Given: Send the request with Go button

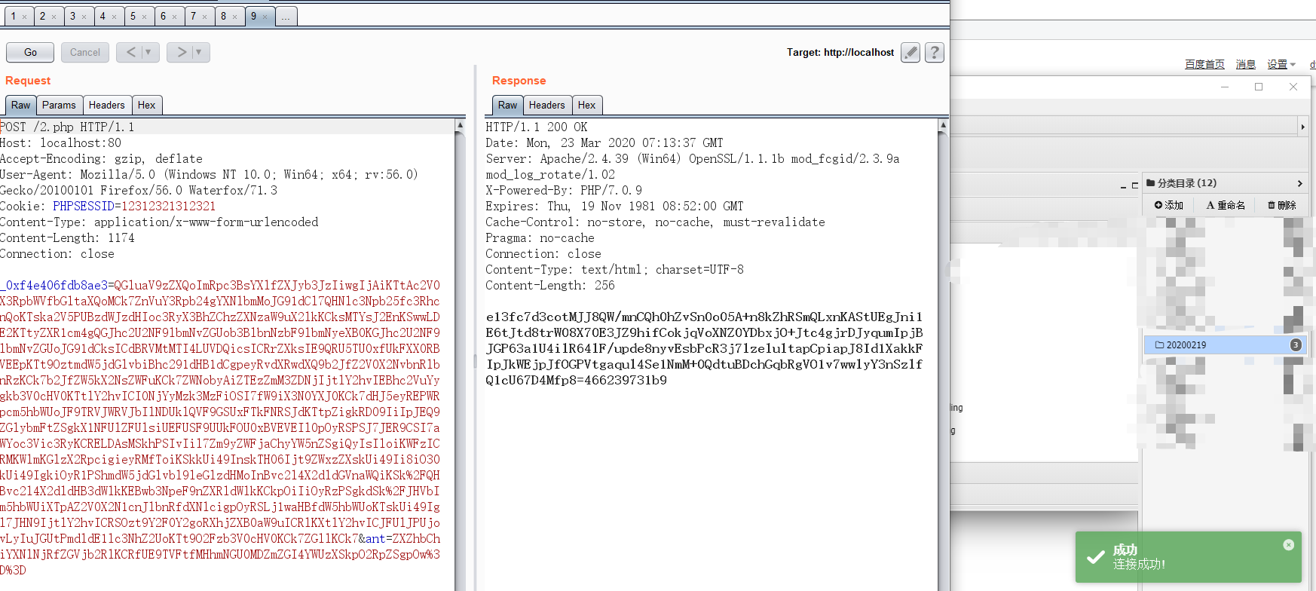Looking at the screenshot, I should (30, 52).
